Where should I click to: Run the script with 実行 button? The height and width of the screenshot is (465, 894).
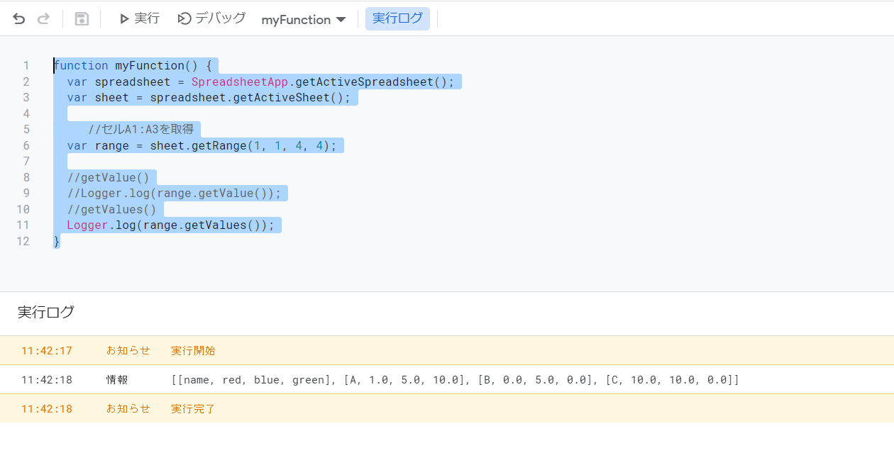coord(140,19)
